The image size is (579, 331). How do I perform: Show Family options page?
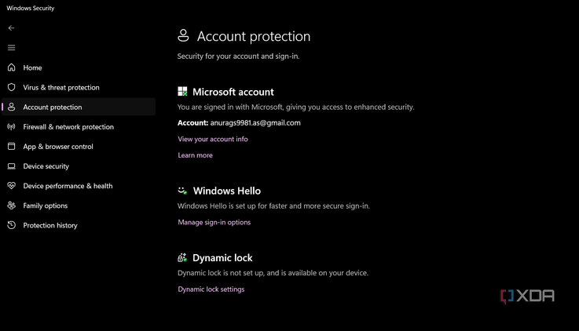(79, 206)
